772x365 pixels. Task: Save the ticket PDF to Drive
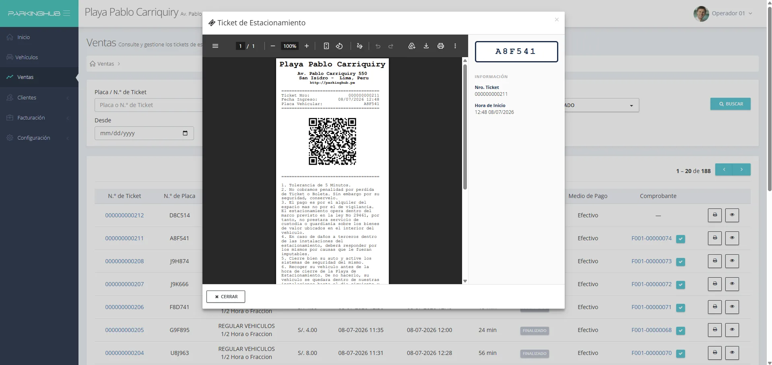pyautogui.click(x=412, y=46)
